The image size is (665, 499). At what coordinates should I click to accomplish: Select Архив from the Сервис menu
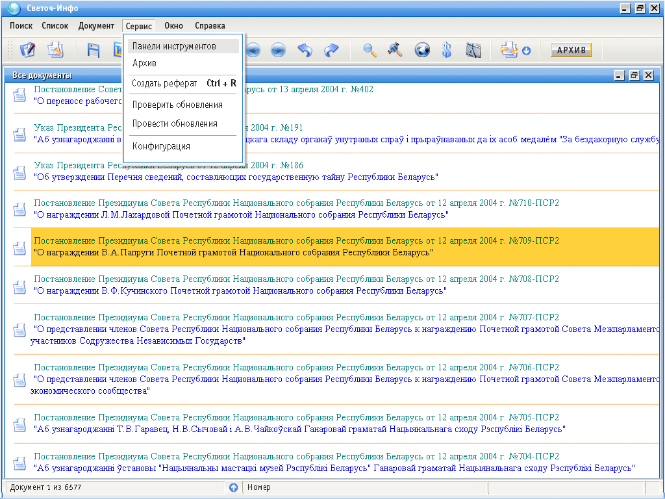(x=144, y=63)
